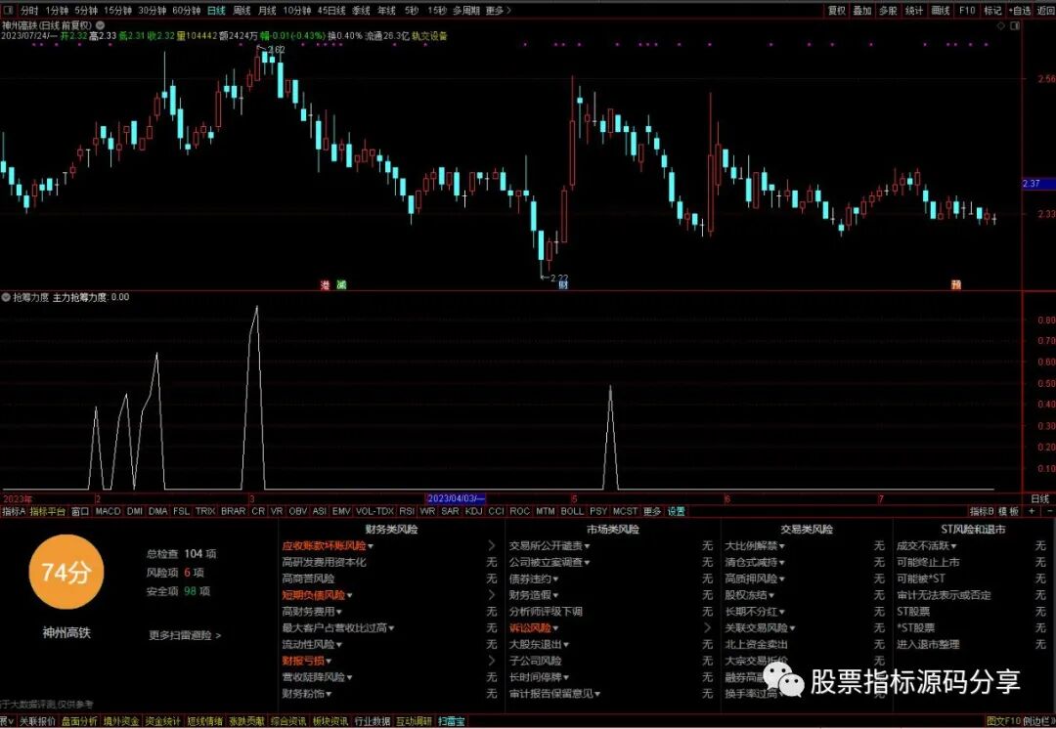Open 财报亏损 detail arrow

click(x=492, y=661)
